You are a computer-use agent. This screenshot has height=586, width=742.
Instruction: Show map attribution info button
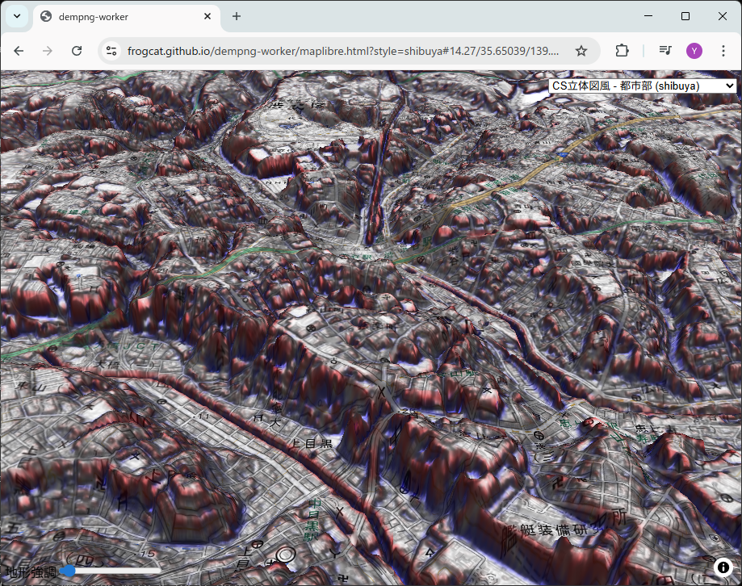coord(723,567)
